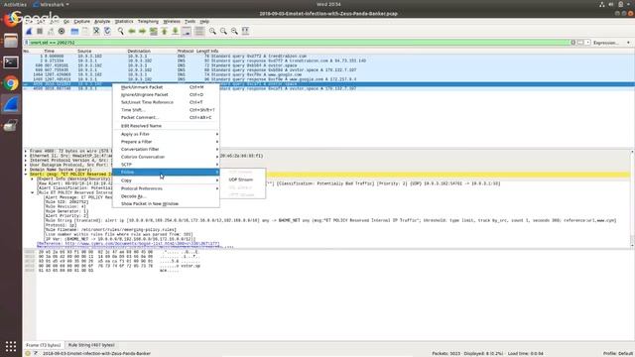Toggle the Colorize packet list icon
635x357 pixels.
coord(199,31)
